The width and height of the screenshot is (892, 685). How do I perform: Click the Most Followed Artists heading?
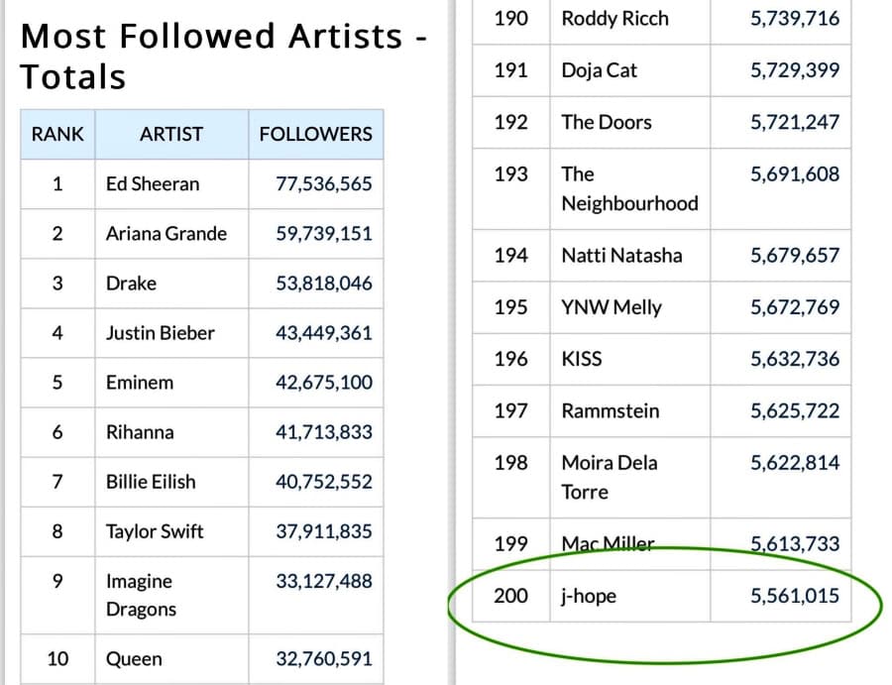(224, 56)
